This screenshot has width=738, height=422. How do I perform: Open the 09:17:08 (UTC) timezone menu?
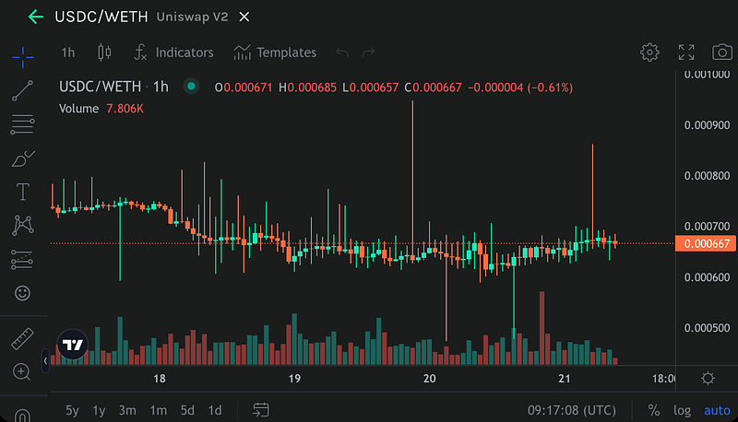click(x=571, y=410)
